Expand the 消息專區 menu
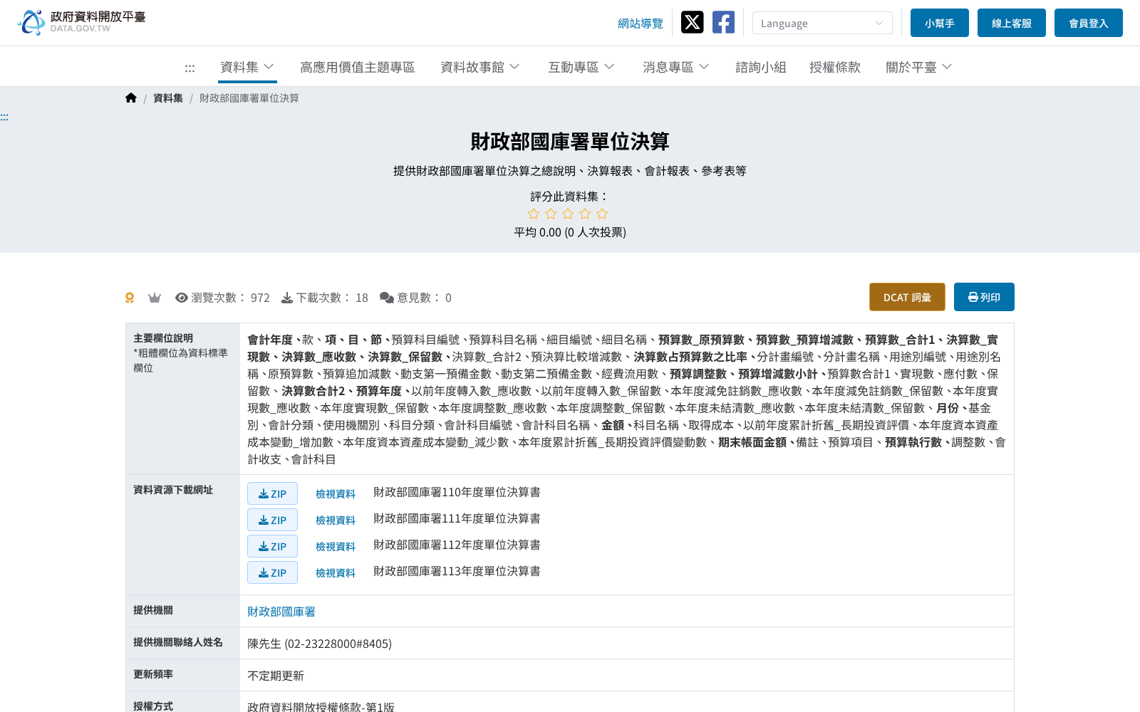Image resolution: width=1140 pixels, height=712 pixels. pyautogui.click(x=676, y=67)
